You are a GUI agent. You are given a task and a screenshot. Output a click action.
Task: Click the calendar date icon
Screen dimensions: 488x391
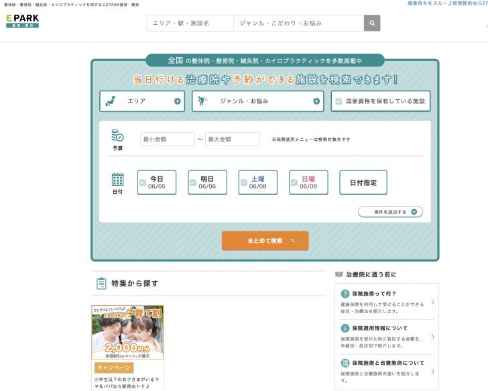117,179
